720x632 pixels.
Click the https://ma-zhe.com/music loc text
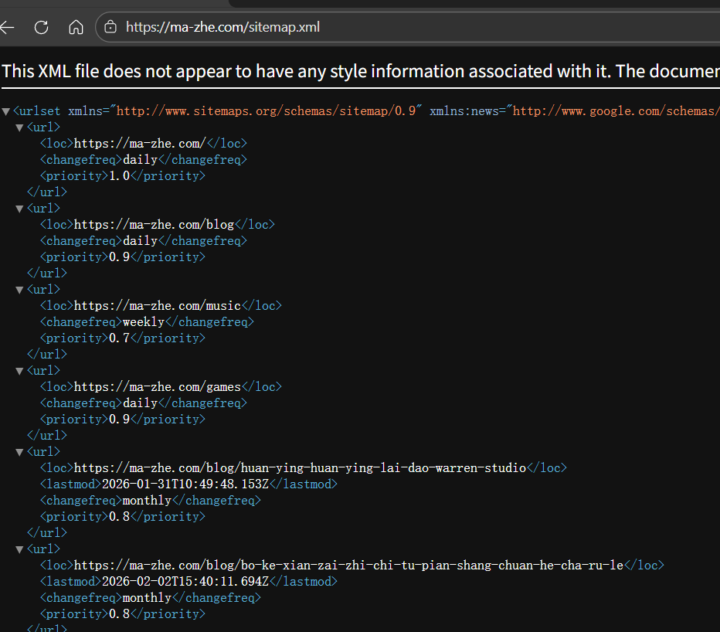coord(158,306)
